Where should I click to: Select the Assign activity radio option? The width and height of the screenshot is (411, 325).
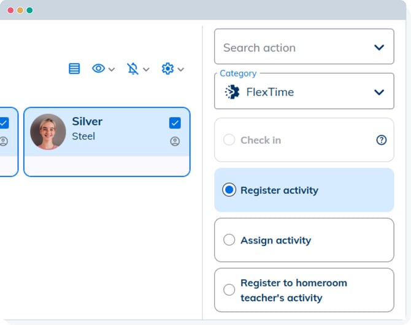pos(229,240)
